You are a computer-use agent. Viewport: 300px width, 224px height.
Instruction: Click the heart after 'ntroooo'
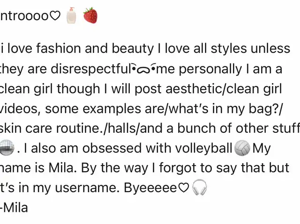pyautogui.click(x=55, y=16)
